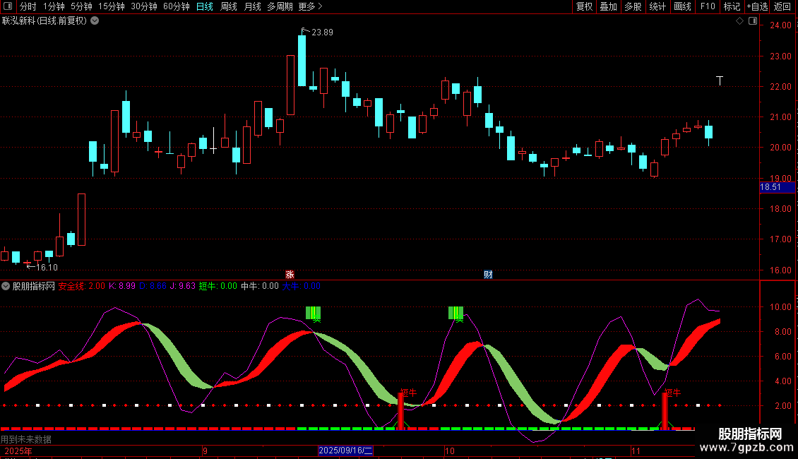
Task: Open dropdown beside 股朋指标网 indicator
Action: pyautogui.click(x=6, y=286)
